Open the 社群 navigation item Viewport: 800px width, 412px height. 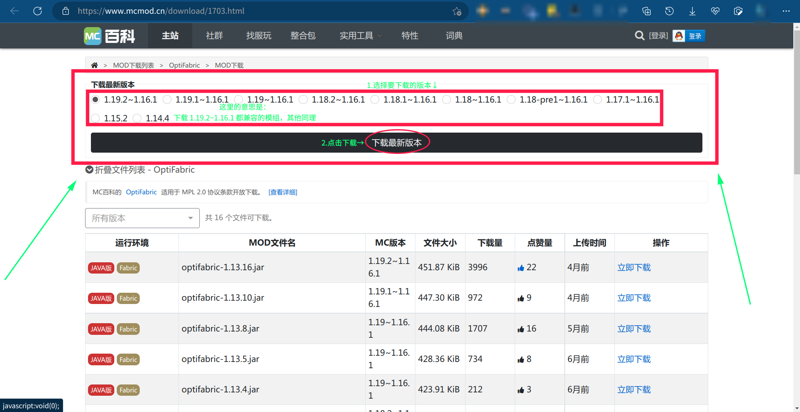point(214,36)
